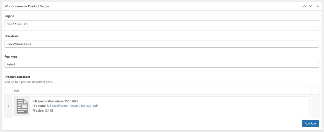Screen dimensions: 324x132
Task: Click the WooCommerce Product Single panel title
Action: 27,6
